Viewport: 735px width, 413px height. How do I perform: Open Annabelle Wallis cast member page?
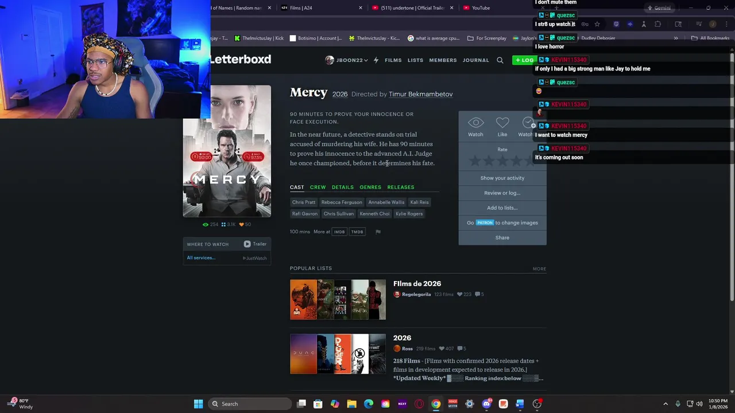[x=386, y=202]
